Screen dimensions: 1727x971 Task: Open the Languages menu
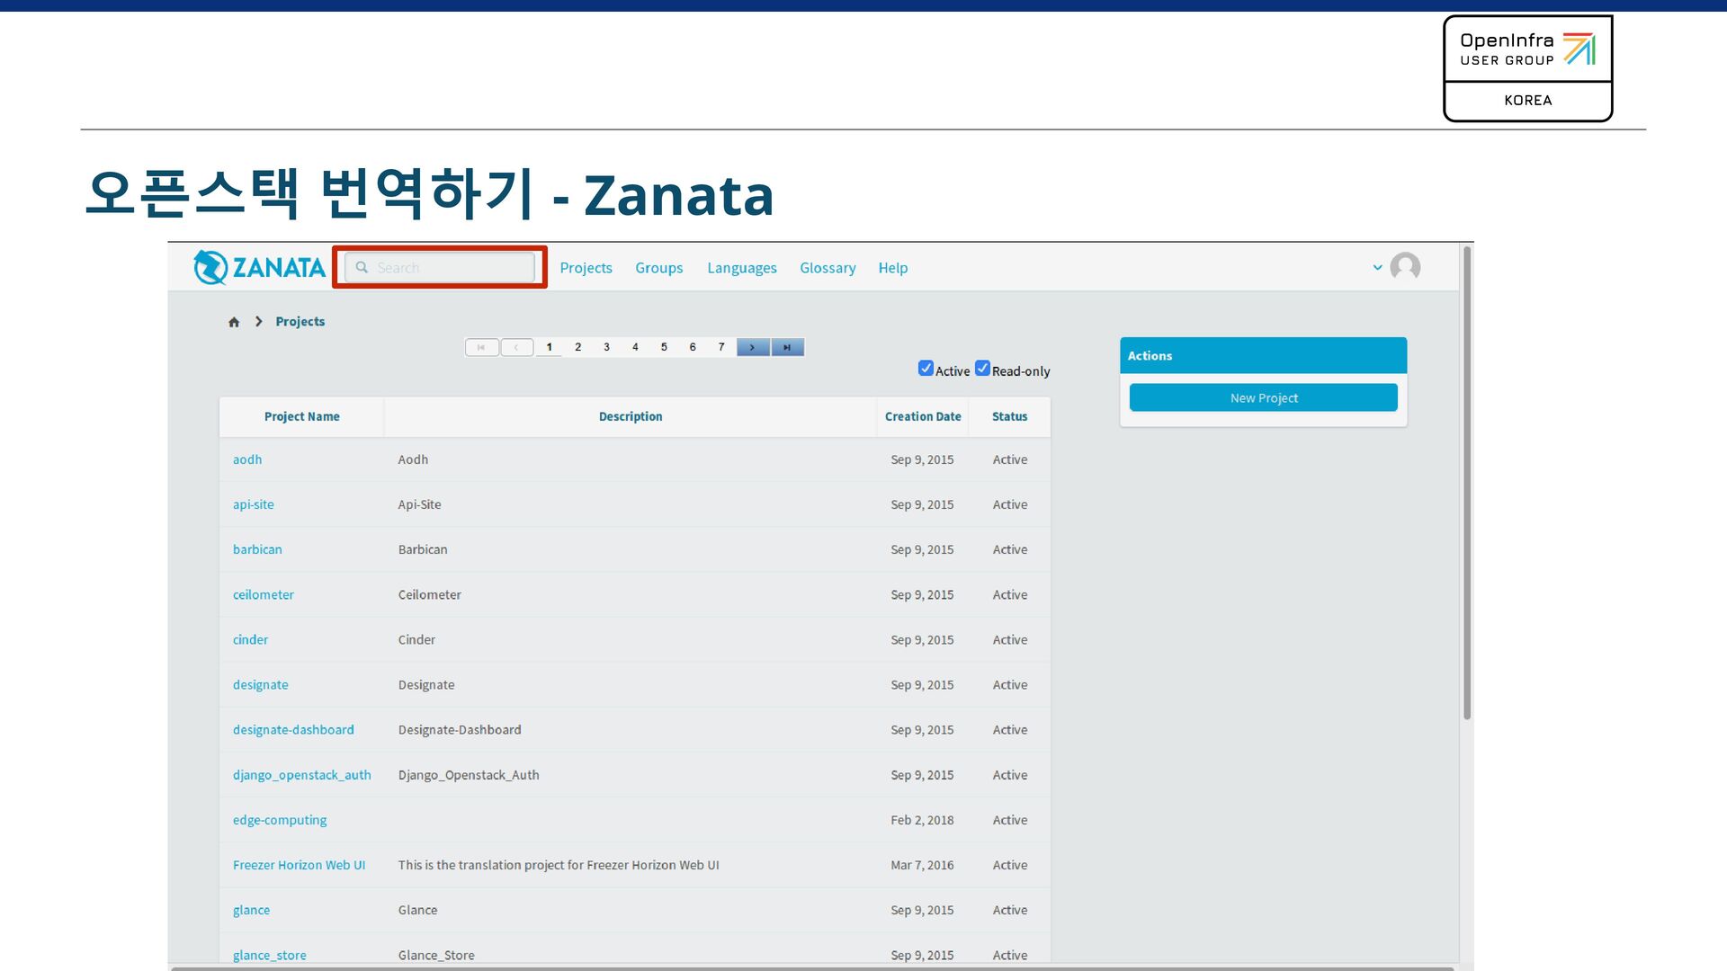pyautogui.click(x=741, y=268)
